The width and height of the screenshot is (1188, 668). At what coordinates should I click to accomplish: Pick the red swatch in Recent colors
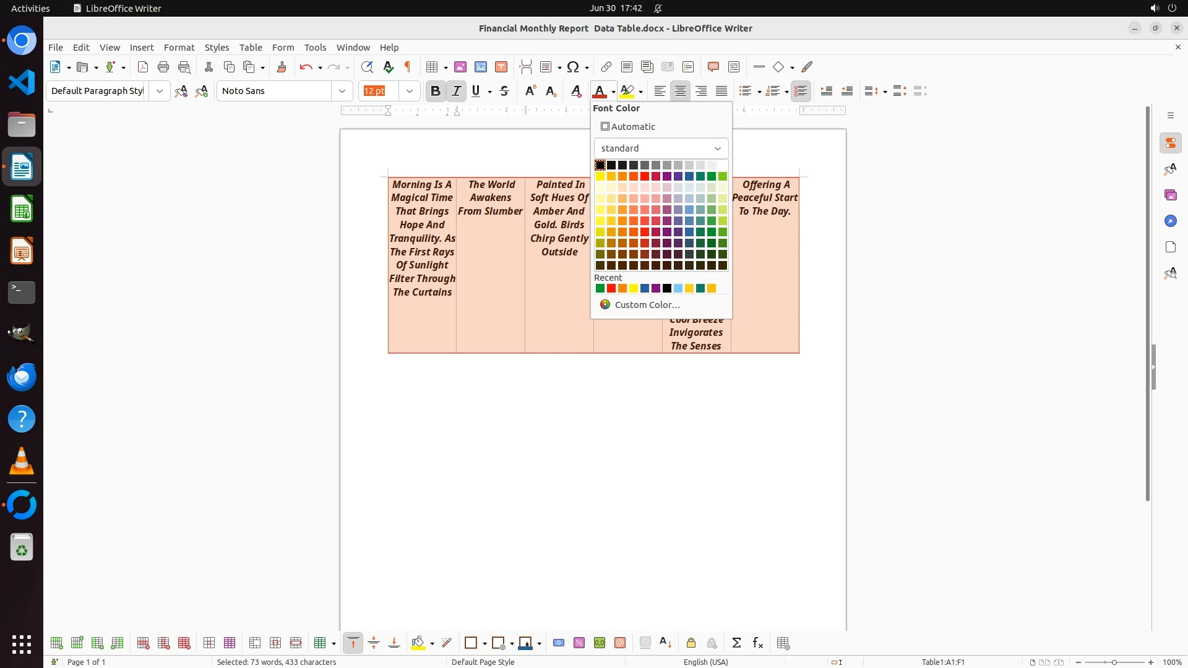[611, 288]
